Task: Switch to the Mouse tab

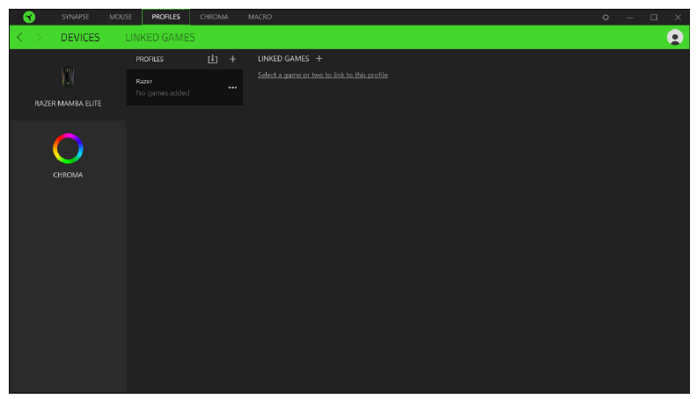Action: pos(121,17)
